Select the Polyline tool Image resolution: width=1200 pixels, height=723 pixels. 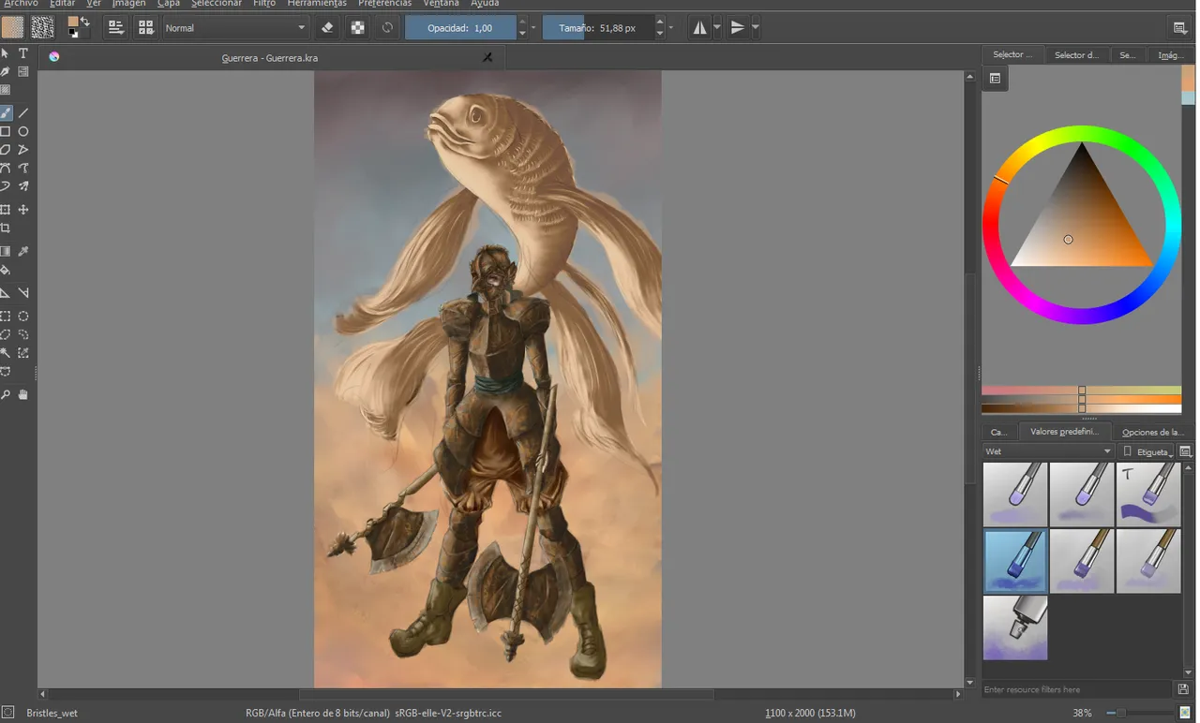coord(23,150)
